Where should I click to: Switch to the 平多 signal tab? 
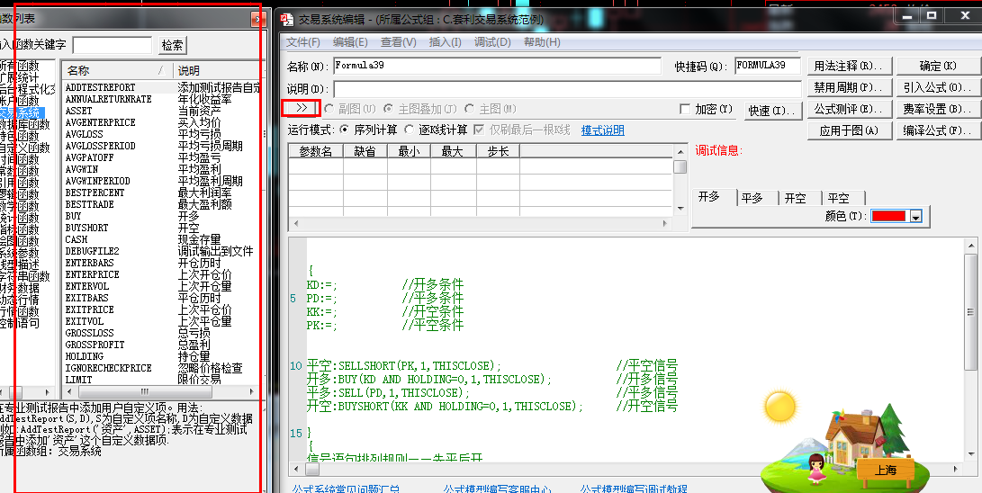(x=752, y=198)
